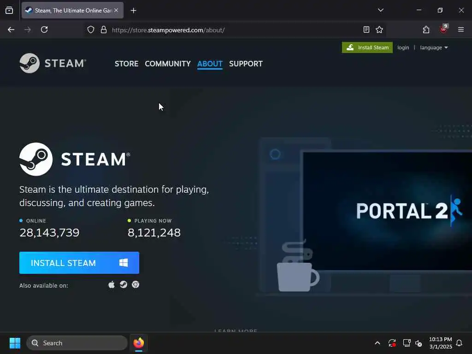The width and height of the screenshot is (472, 354).
Task: Expand the language dropdown
Action: tap(434, 47)
